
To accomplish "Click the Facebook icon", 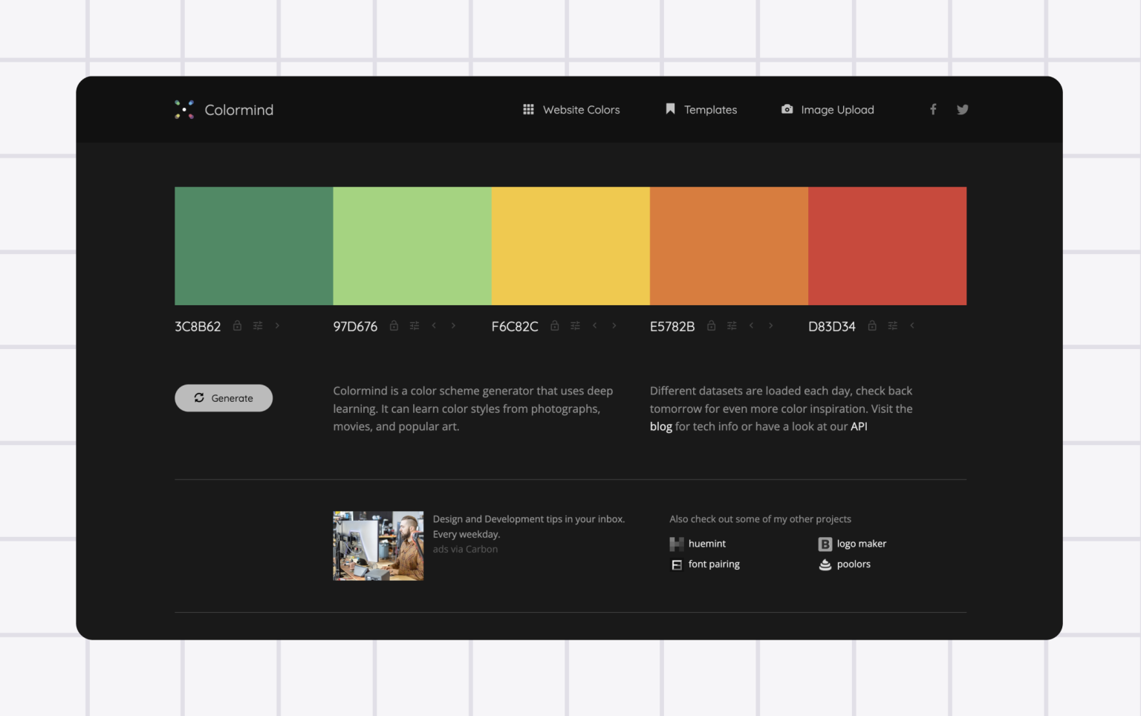I will point(933,109).
